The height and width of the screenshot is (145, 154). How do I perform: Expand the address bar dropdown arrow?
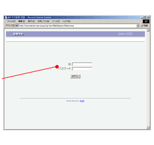[138, 26]
